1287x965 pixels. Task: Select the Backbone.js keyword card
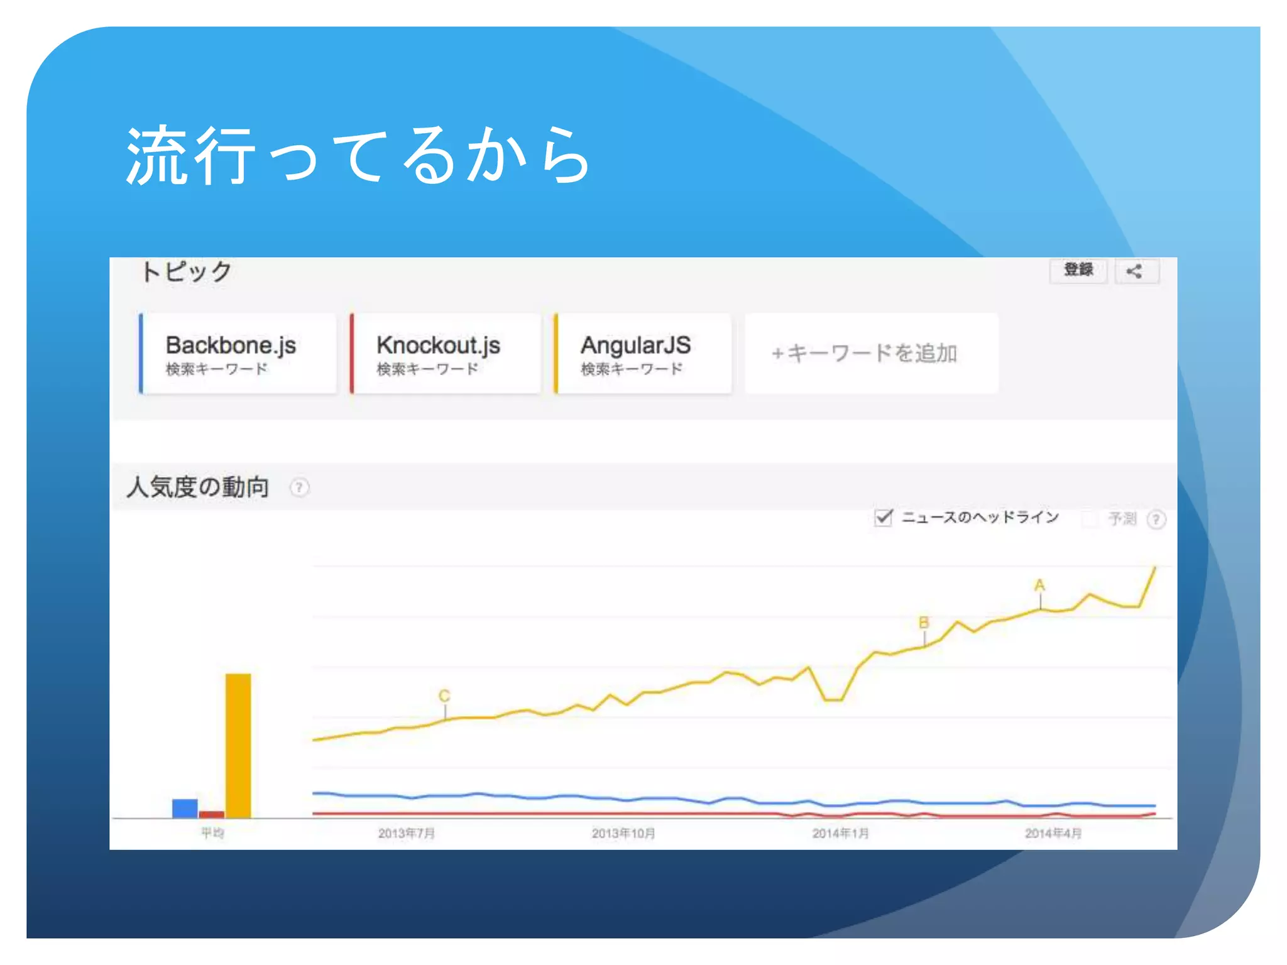coord(238,354)
